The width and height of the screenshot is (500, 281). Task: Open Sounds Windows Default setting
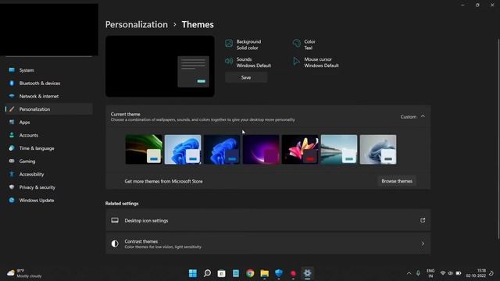(248, 62)
